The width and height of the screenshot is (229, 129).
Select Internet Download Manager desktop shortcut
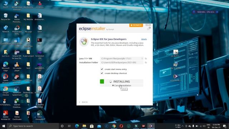coord(17,103)
